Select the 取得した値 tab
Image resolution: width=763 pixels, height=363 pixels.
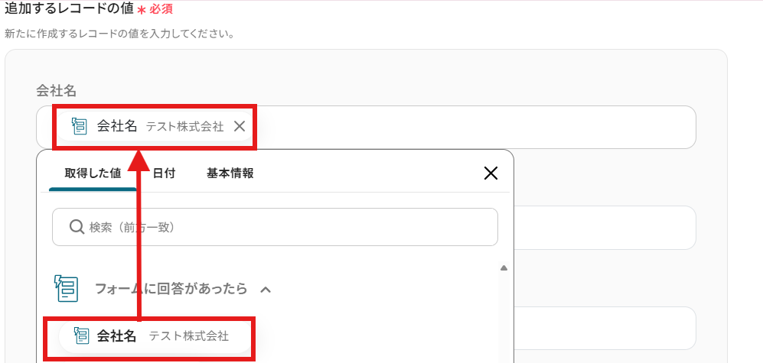click(x=93, y=173)
